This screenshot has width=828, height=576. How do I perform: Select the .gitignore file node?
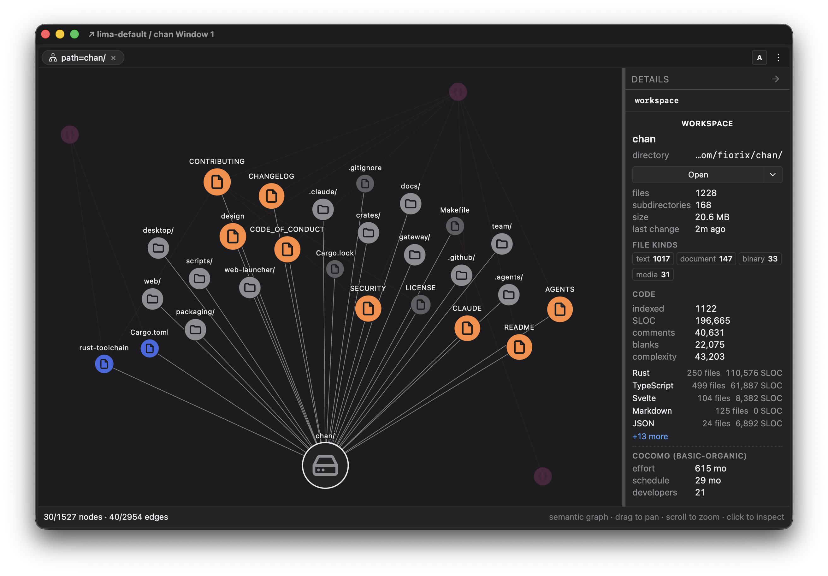coord(365,184)
